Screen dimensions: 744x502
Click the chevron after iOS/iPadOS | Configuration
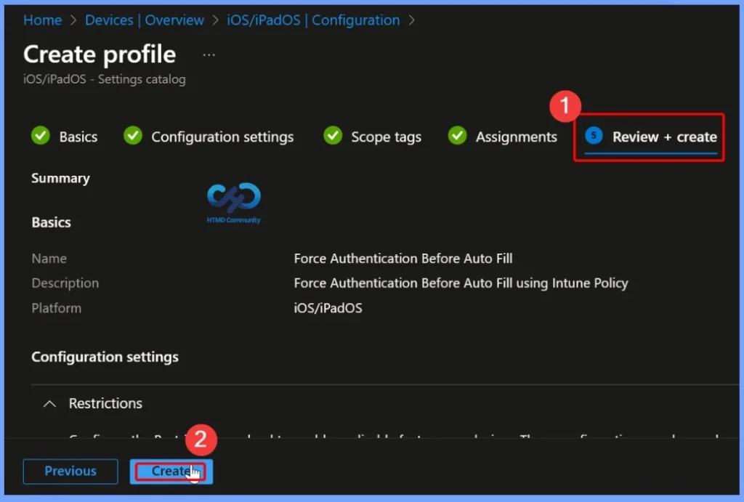point(412,20)
